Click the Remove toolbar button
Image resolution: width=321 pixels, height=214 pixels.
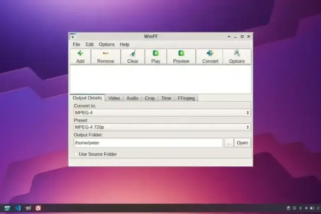[105, 57]
